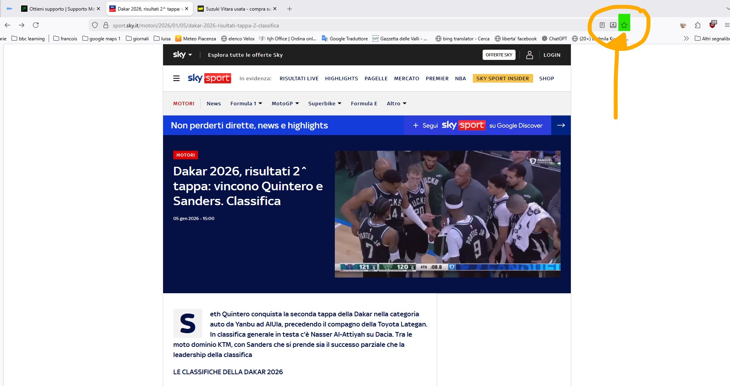Screen dimensions: 730x386
Task: Open the ChatGPT bookmark
Action: coord(554,38)
